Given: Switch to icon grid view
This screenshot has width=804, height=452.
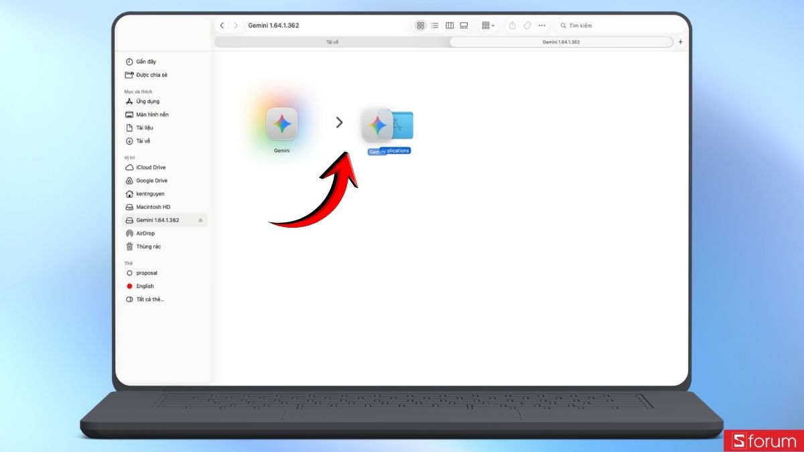Looking at the screenshot, I should coord(420,25).
